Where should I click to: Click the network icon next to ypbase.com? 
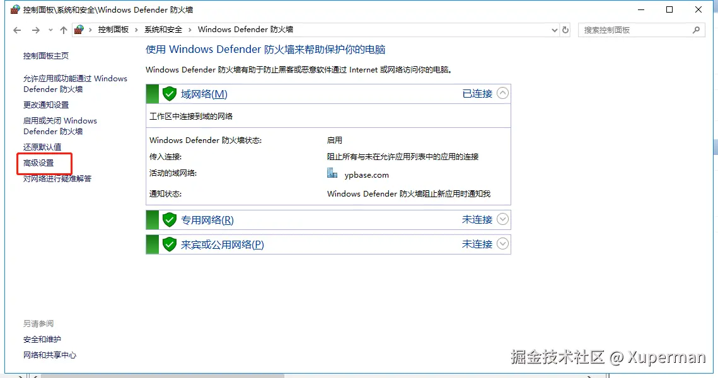coord(332,173)
